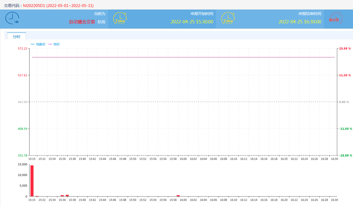Click the green -11.80 % axis label
The height and width of the screenshot is (210, 353).
point(345,129)
